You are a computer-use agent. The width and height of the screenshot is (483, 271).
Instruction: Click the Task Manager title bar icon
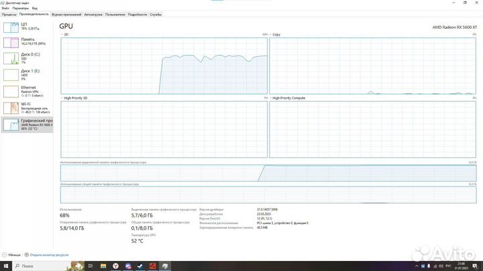pyautogui.click(x=3, y=3)
